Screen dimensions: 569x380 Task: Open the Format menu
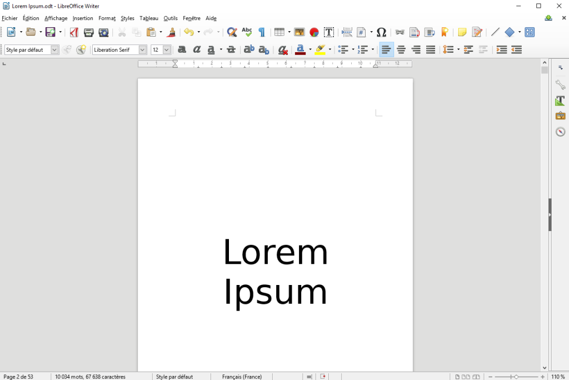pos(107,18)
